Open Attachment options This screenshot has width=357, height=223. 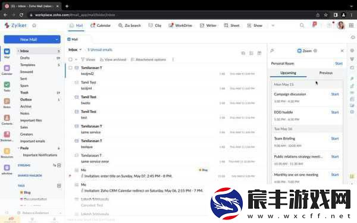pyautogui.click(x=148, y=59)
